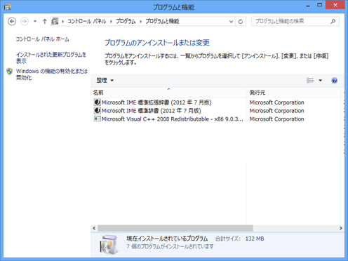348x261 pixels.
Task: Click the Visual C++ 2008 program icon
Action: point(97,119)
